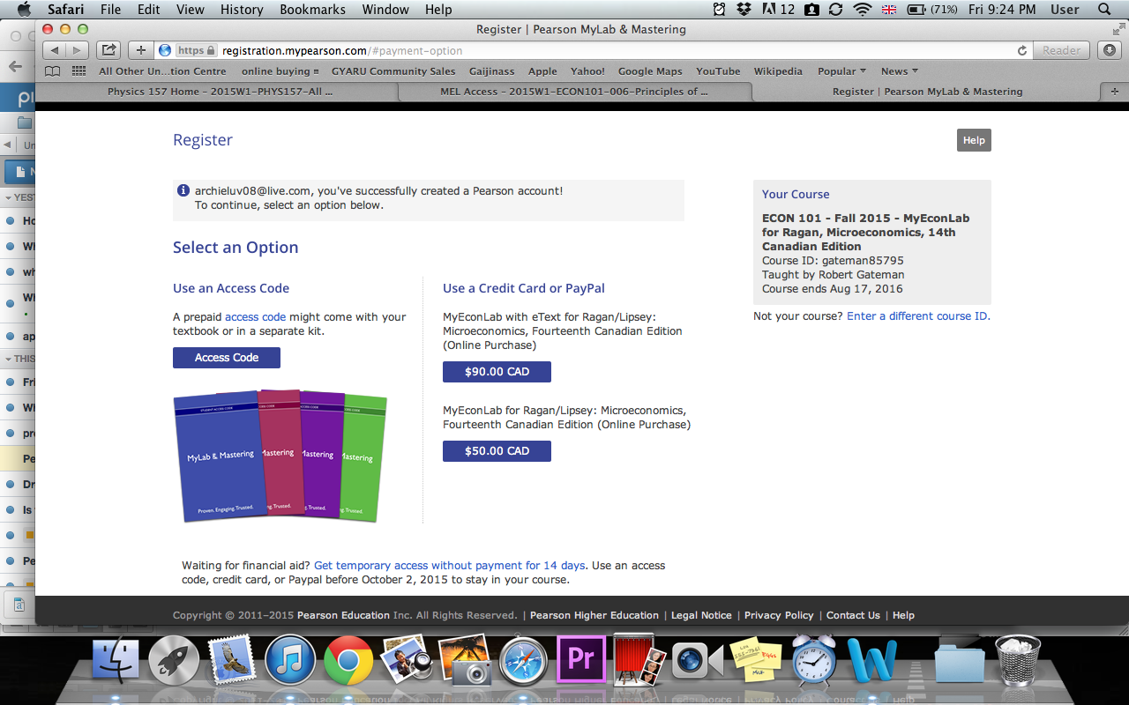Switch to the MEL Access ECON101 tab

pyautogui.click(x=573, y=92)
